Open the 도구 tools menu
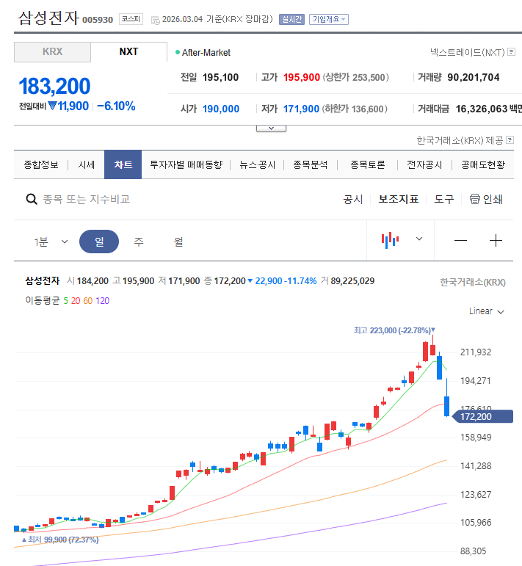The image size is (522, 566). (x=443, y=199)
